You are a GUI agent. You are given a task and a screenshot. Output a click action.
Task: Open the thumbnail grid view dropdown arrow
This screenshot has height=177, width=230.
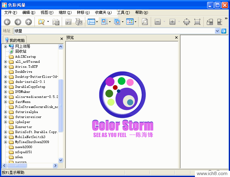[136, 22]
